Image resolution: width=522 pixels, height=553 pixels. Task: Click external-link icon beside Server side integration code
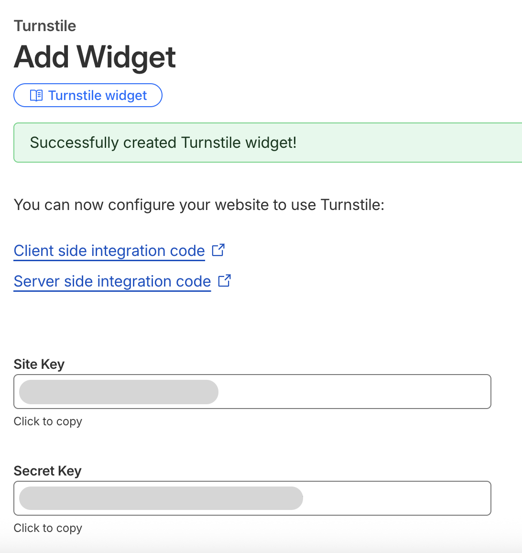click(225, 281)
